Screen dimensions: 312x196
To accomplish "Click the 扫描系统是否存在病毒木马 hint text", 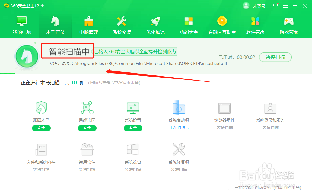I will pyautogui.click(x=114, y=83).
